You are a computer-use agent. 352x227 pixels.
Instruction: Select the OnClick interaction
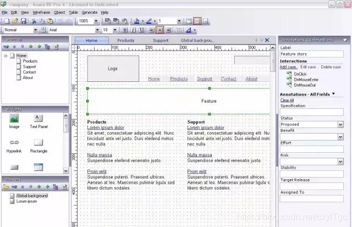[x=300, y=74]
